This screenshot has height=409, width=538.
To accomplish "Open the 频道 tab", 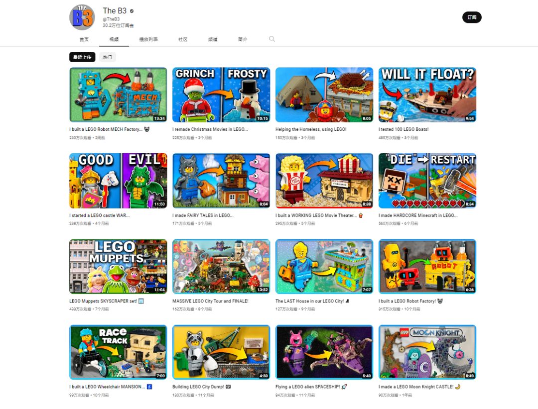I will (213, 39).
